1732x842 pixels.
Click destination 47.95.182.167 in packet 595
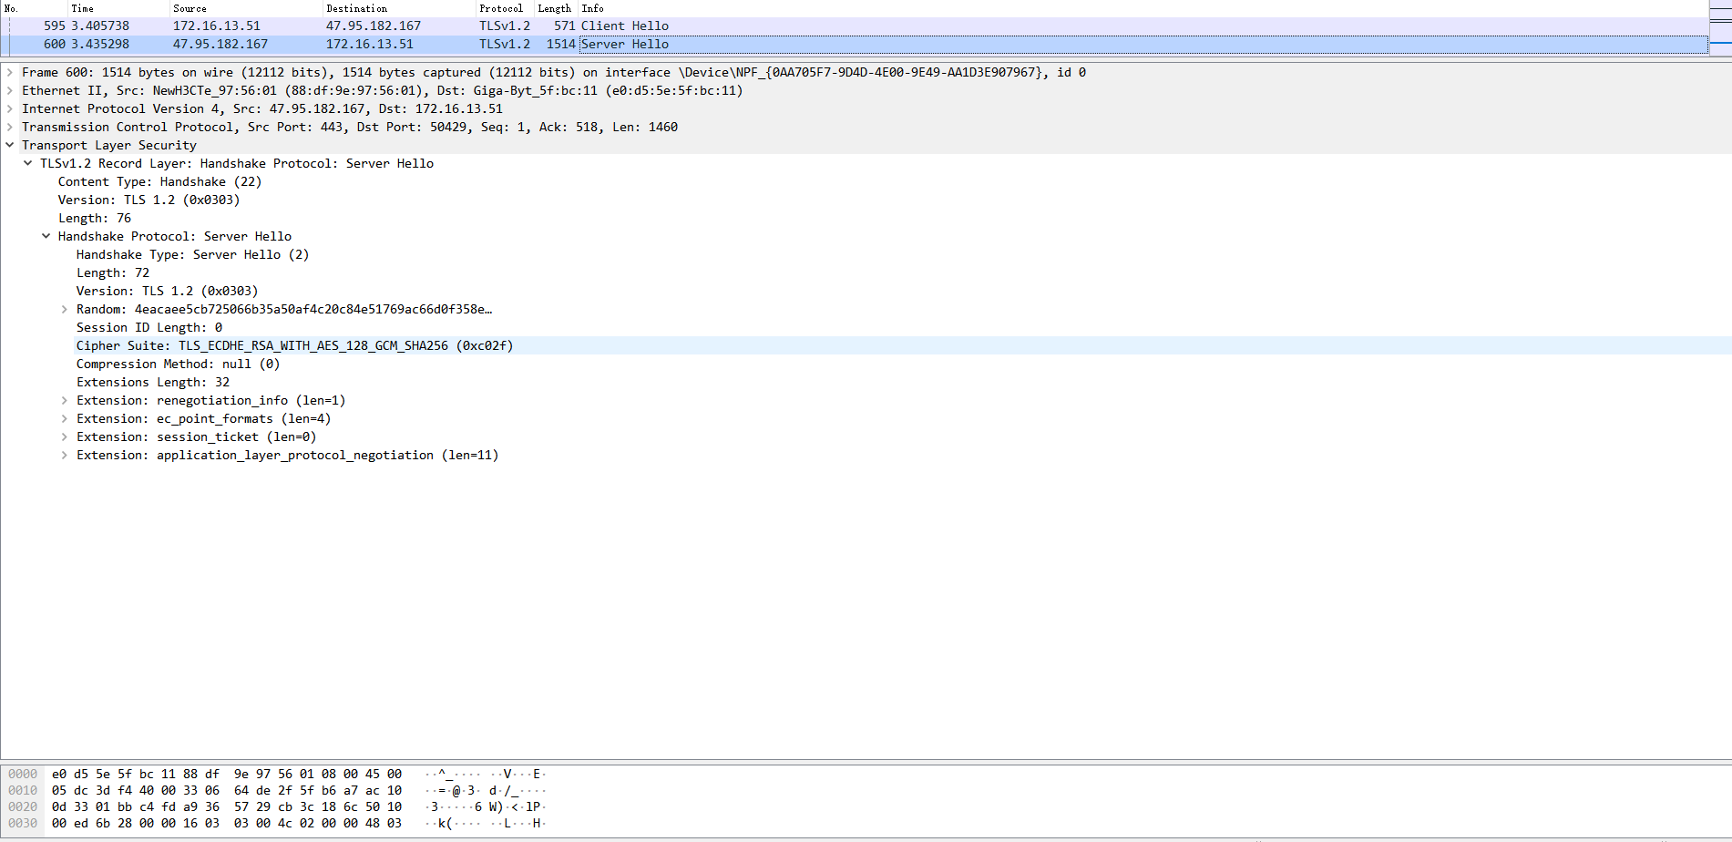[x=374, y=26]
